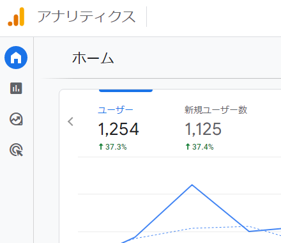
Task: Open the Reports bar chart icon
Action: (16, 88)
